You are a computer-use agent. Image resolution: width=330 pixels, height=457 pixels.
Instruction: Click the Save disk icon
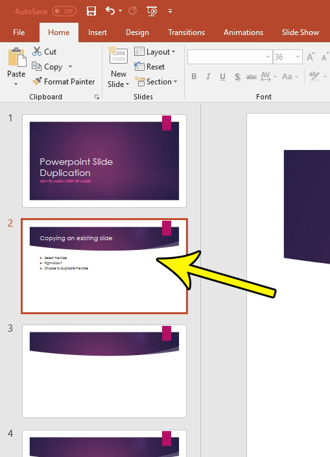91,11
